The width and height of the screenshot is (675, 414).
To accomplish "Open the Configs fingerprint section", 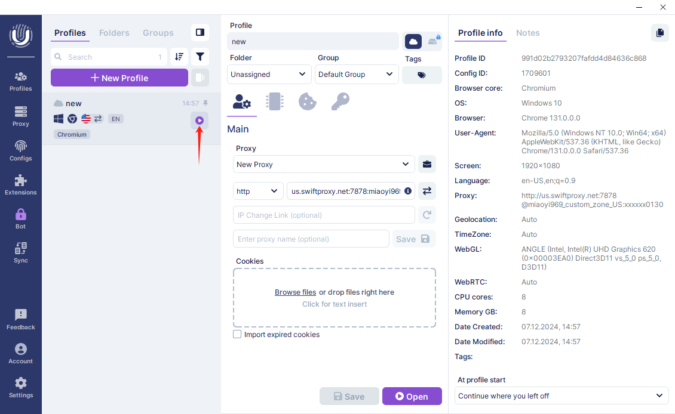I will [20, 150].
